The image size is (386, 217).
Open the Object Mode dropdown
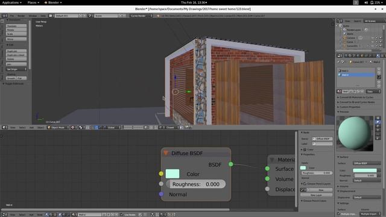[59, 127]
